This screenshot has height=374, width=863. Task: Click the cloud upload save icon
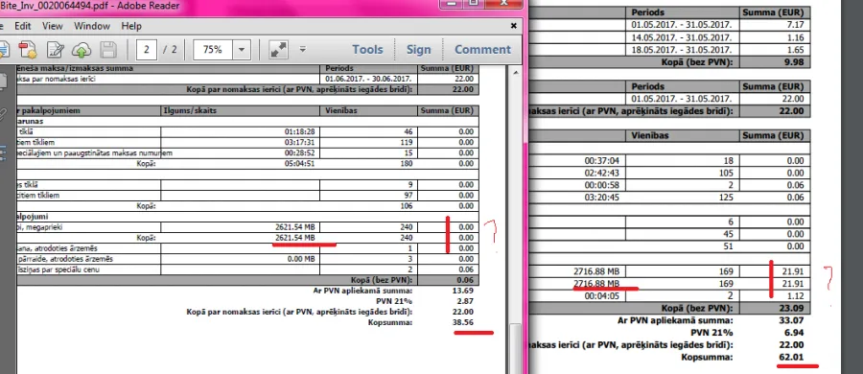pyautogui.click(x=82, y=50)
